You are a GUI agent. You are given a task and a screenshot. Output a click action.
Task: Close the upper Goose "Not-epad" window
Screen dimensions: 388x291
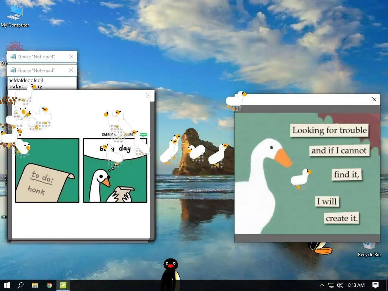click(x=71, y=57)
